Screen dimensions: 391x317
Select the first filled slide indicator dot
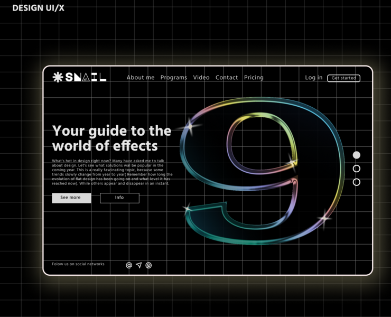[357, 155]
